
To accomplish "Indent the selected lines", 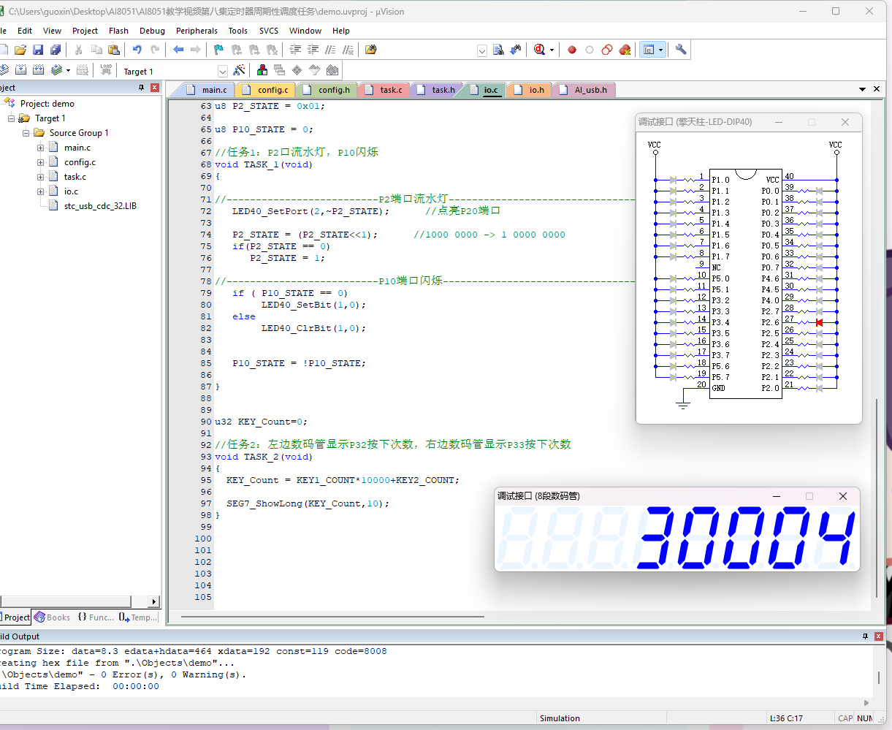I will pos(295,50).
